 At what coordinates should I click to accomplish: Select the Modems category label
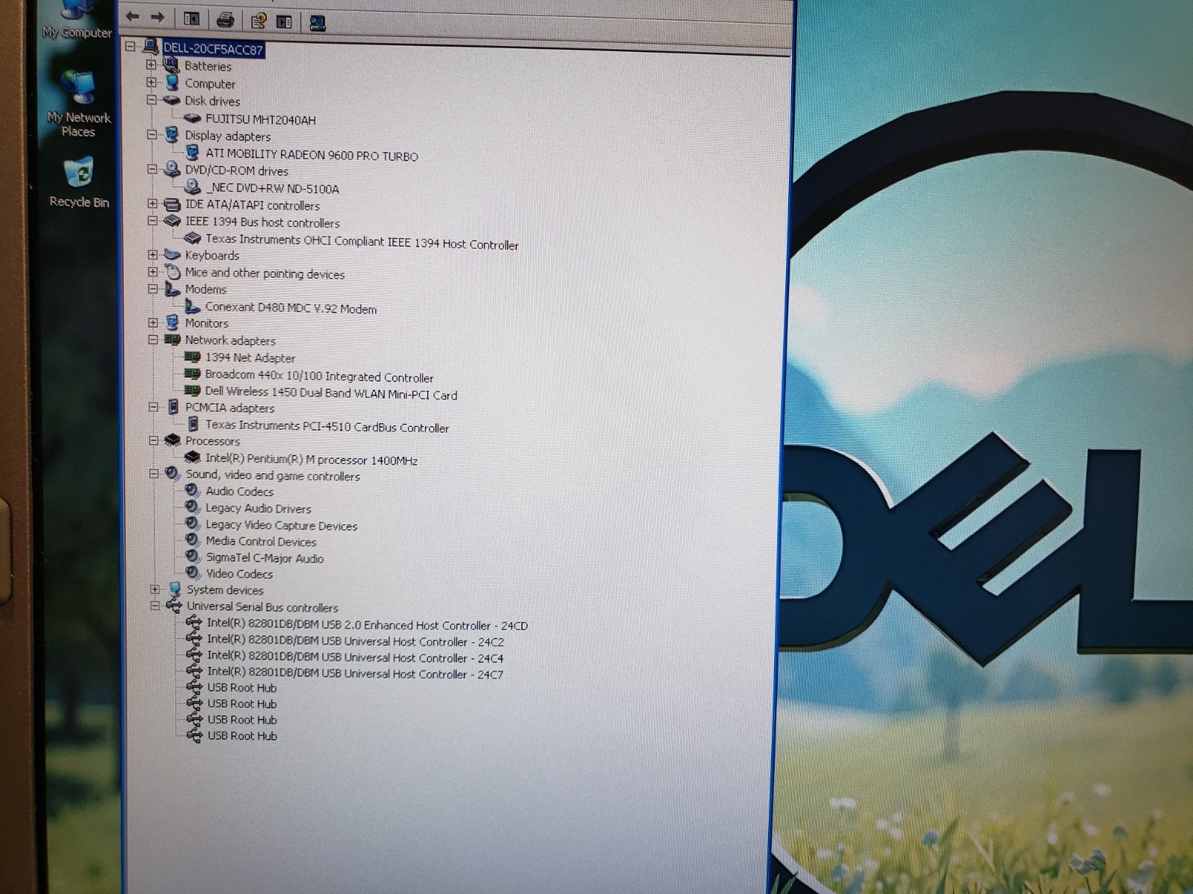[x=206, y=289]
